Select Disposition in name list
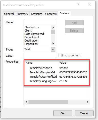 click(31, 44)
